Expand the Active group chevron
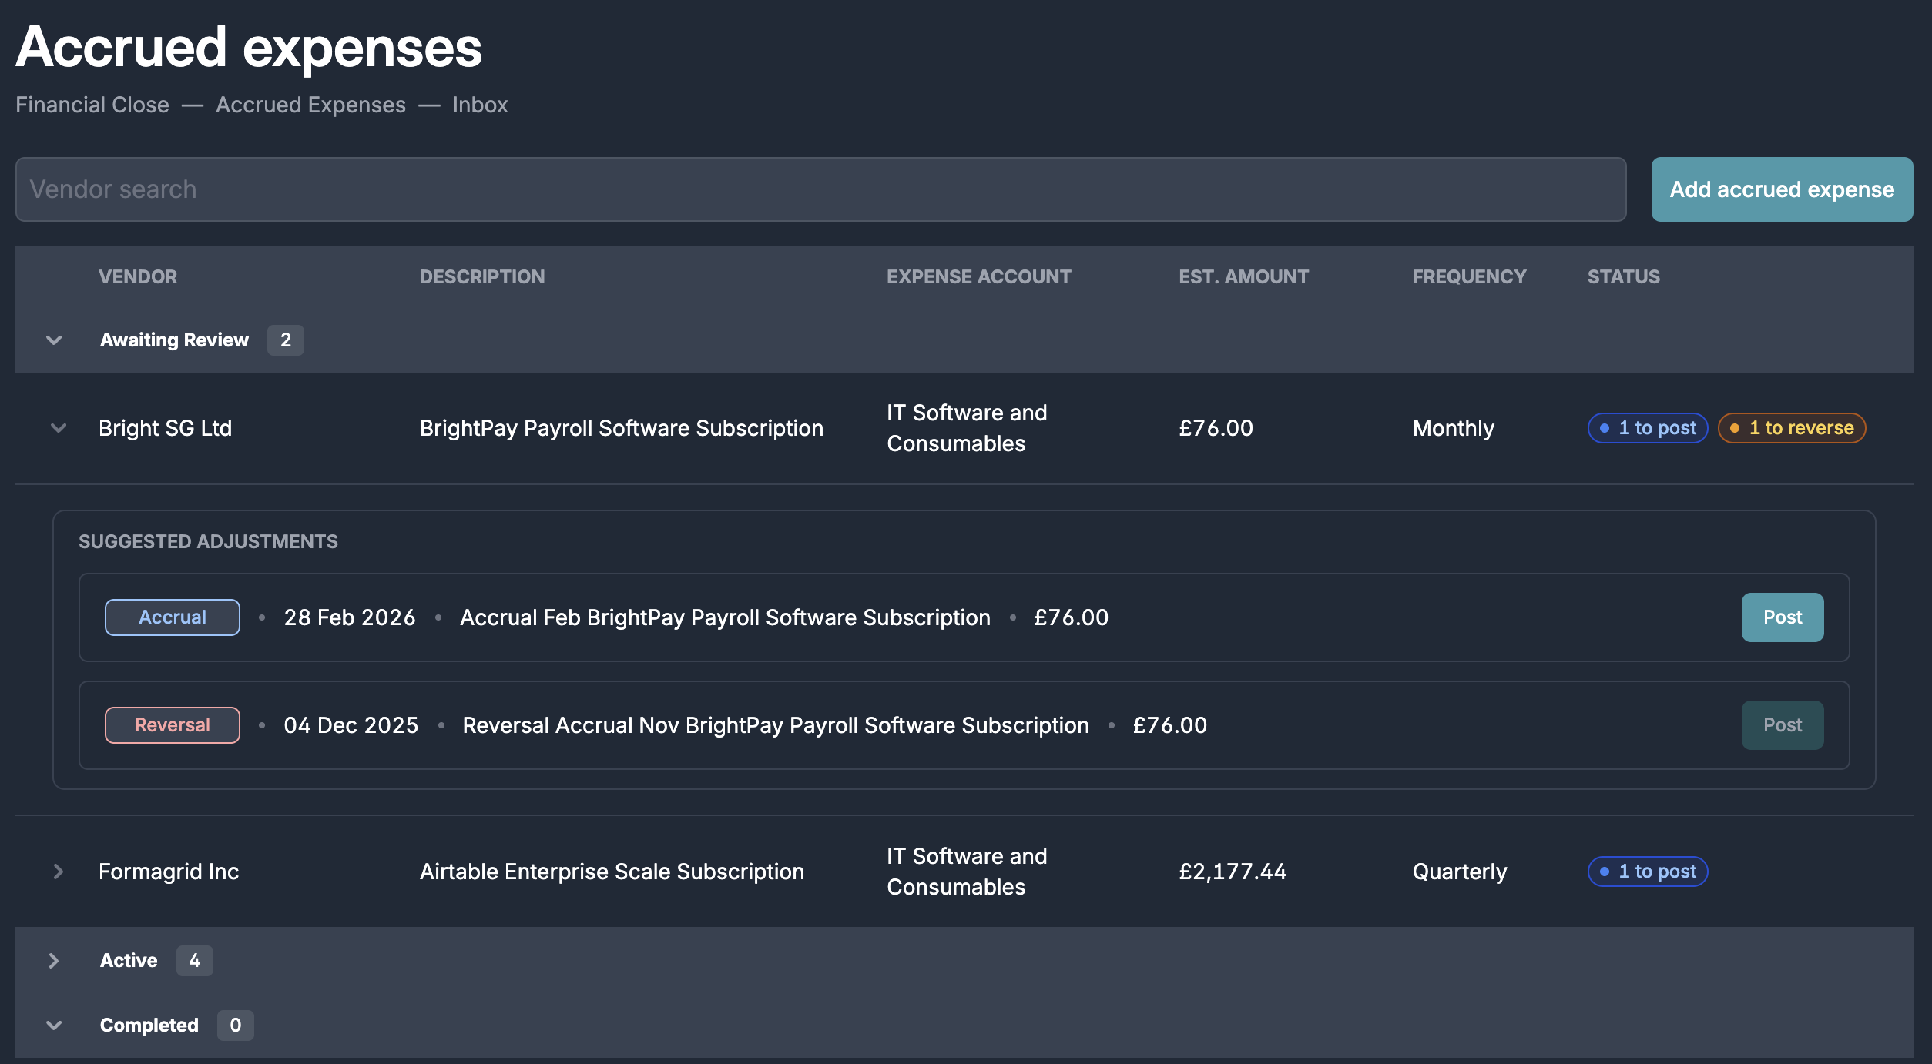The image size is (1932, 1064). pos(54,960)
